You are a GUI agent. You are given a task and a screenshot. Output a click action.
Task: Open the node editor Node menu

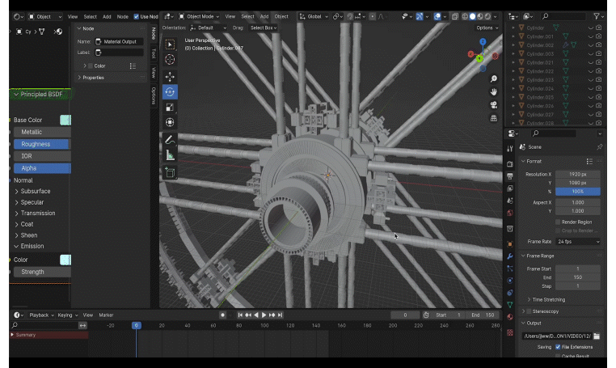pos(123,16)
